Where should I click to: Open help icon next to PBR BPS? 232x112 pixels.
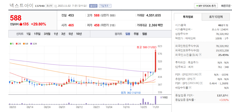pos(201,83)
